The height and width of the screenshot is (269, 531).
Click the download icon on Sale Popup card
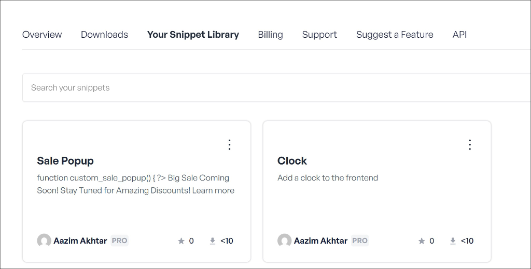pos(212,241)
